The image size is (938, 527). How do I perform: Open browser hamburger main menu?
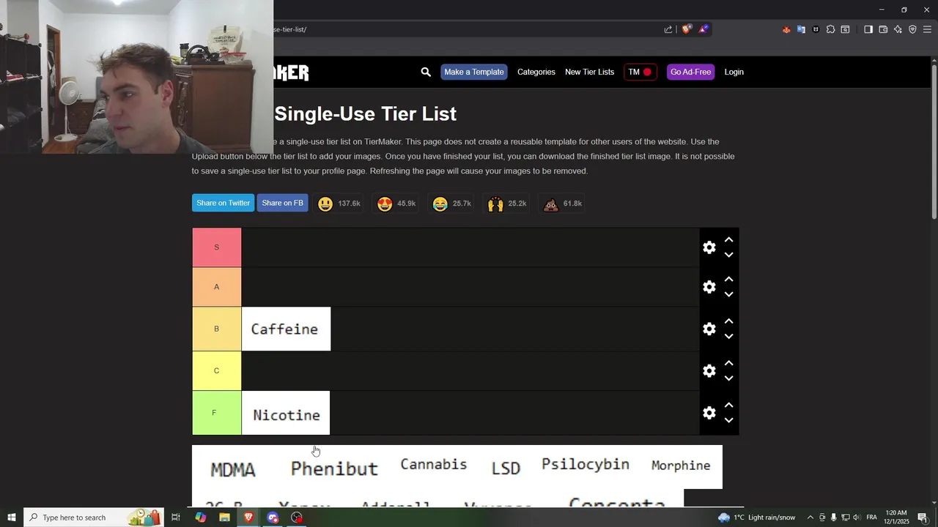point(927,29)
